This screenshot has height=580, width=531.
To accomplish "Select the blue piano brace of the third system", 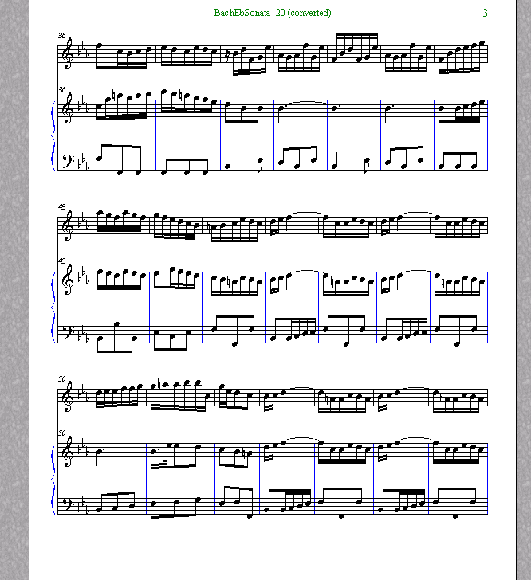I will pos(53,480).
